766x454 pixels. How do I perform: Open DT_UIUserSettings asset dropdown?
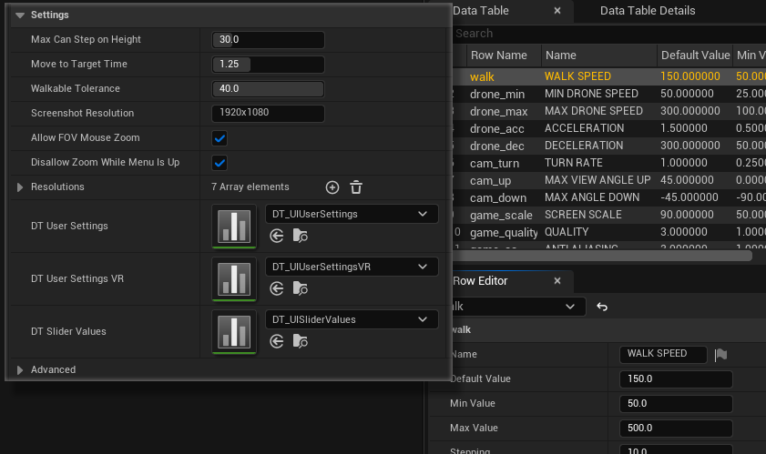pyautogui.click(x=352, y=214)
